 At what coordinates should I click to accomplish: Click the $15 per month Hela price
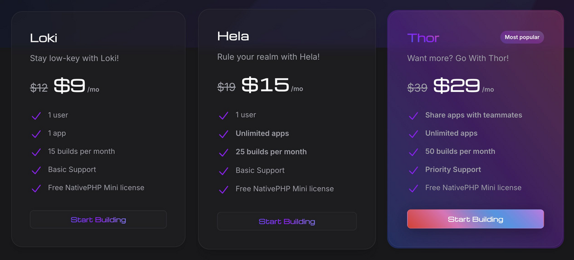(x=265, y=86)
